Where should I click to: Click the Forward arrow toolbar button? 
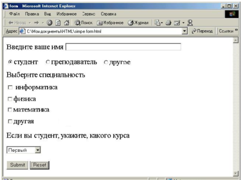[37, 23]
